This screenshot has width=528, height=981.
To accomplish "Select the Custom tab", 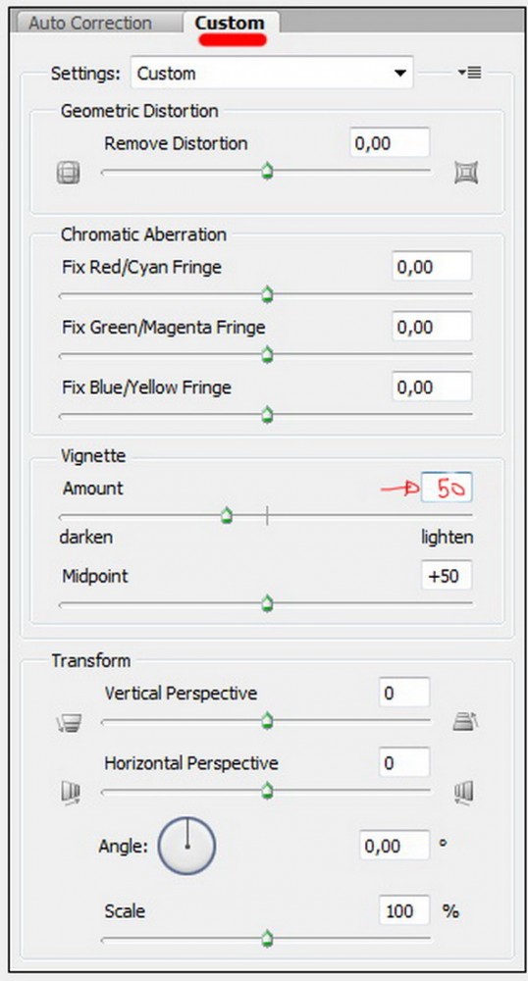I will (x=230, y=24).
